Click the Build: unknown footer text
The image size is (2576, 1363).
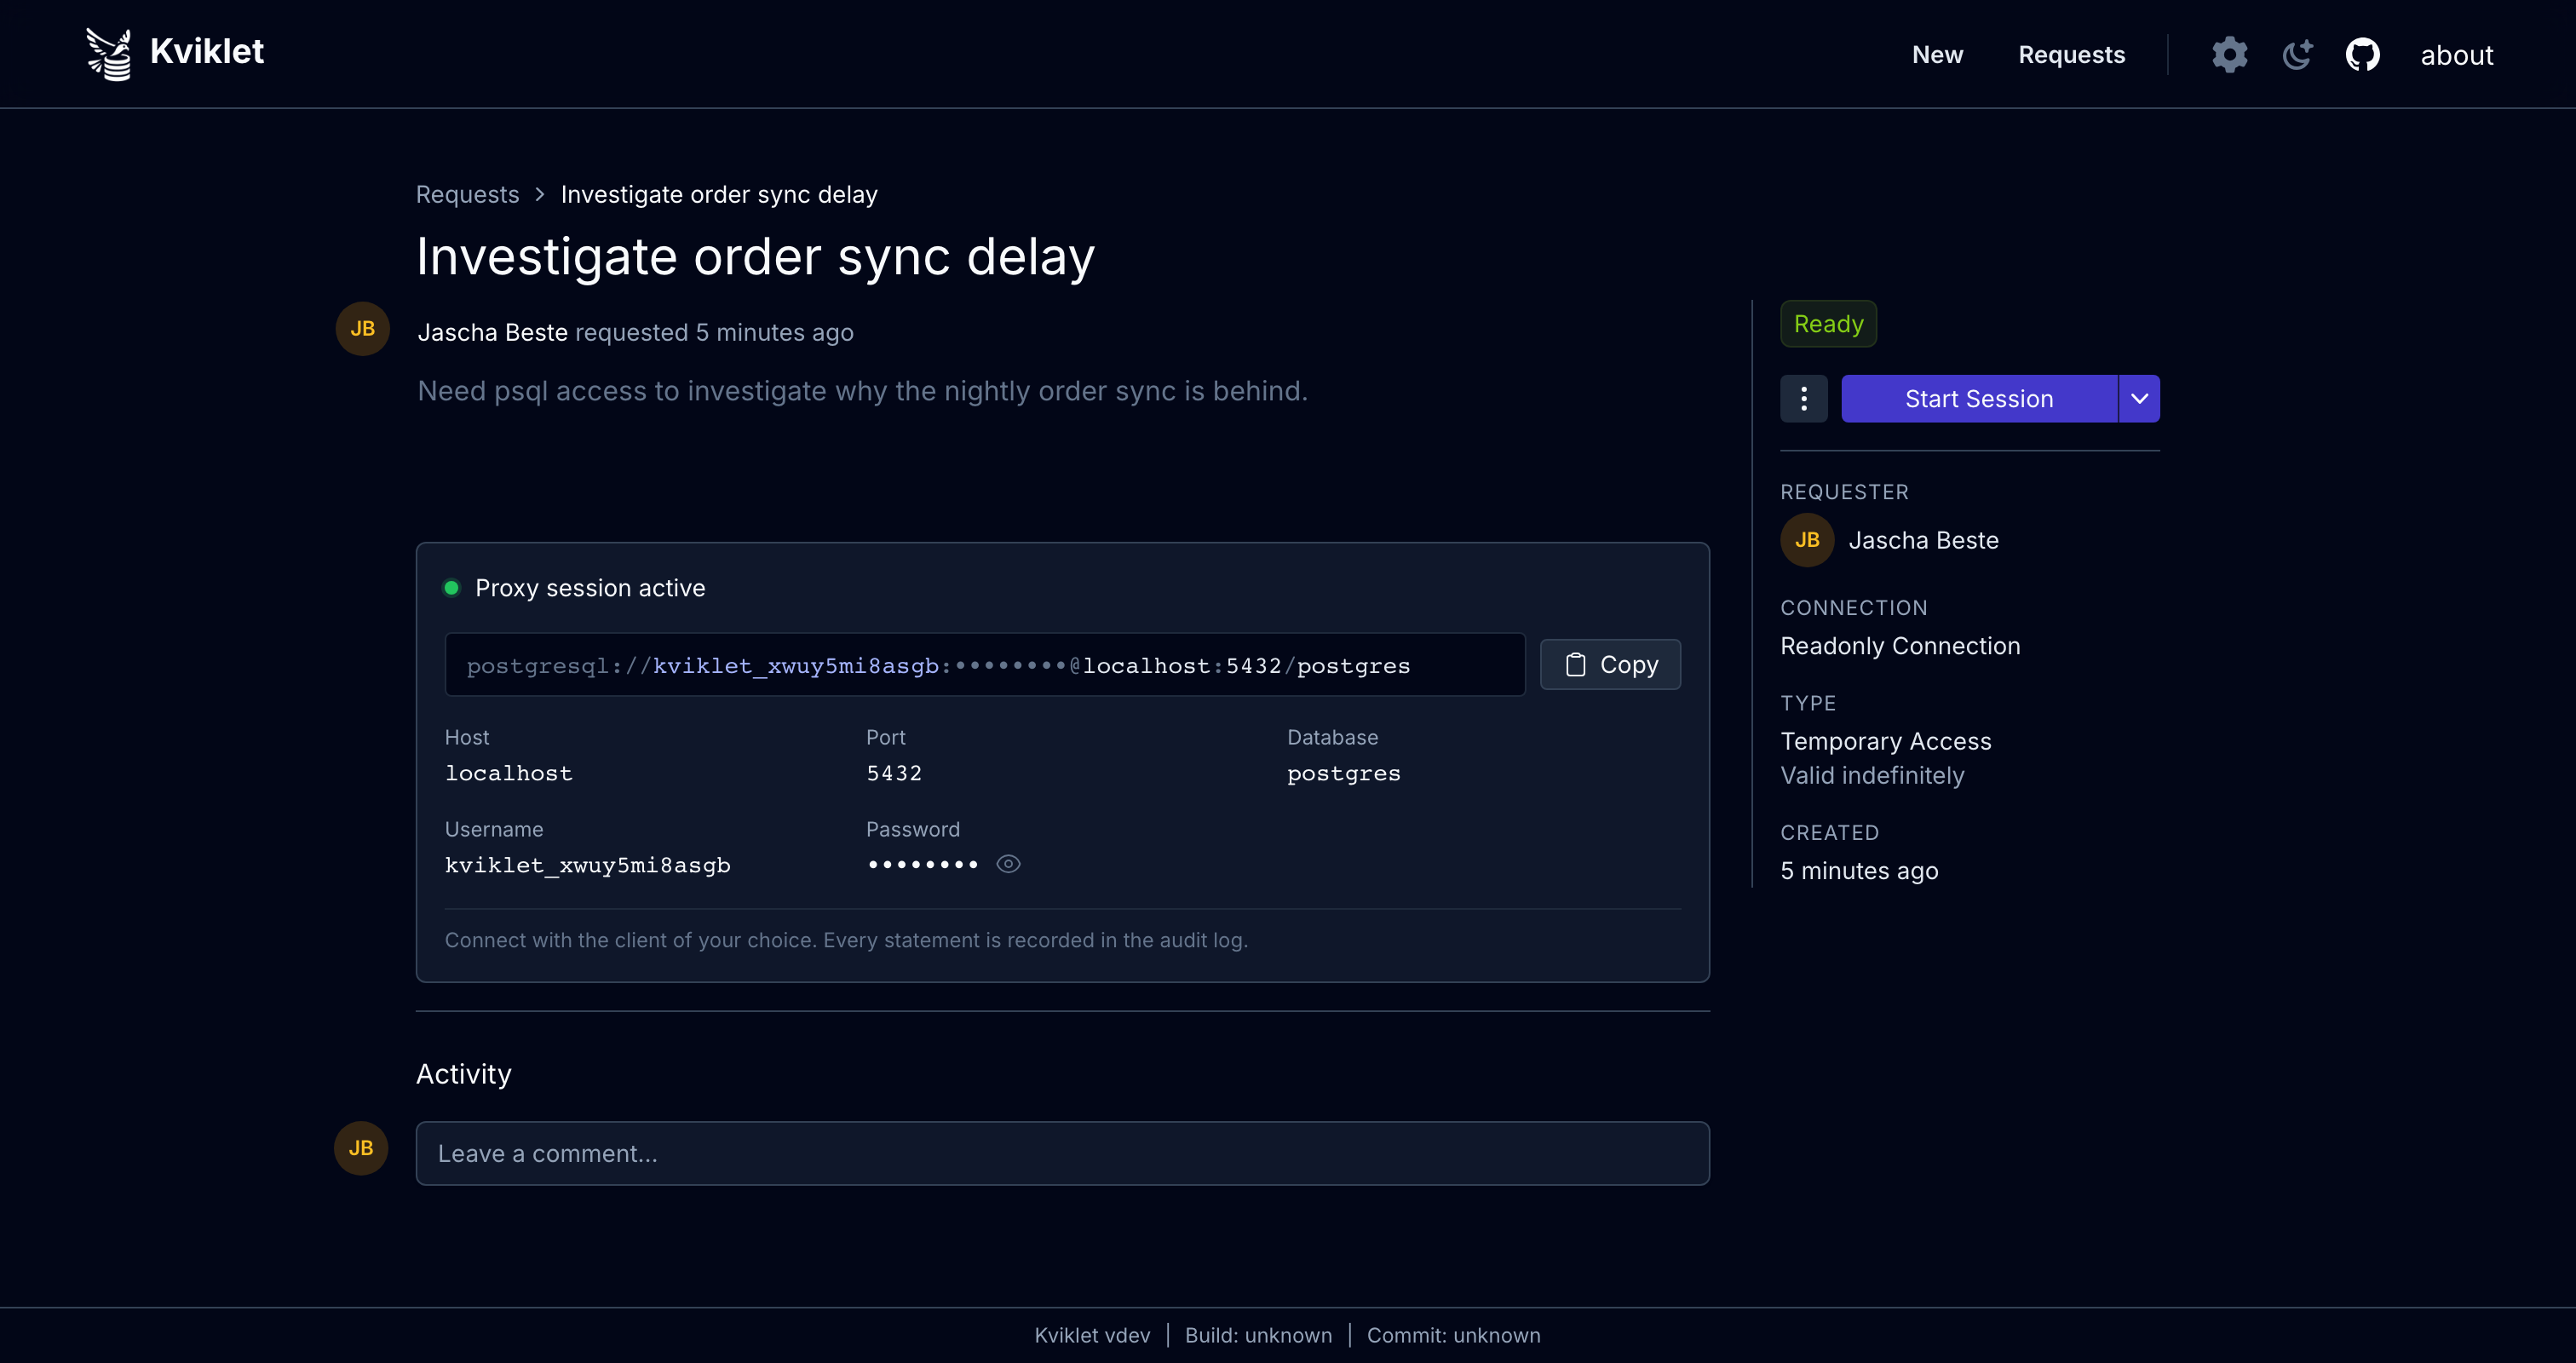tap(1258, 1335)
